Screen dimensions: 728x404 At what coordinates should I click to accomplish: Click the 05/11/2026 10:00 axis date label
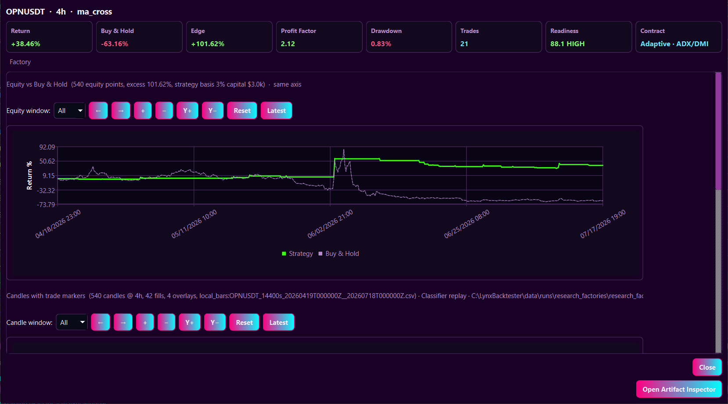(x=194, y=224)
